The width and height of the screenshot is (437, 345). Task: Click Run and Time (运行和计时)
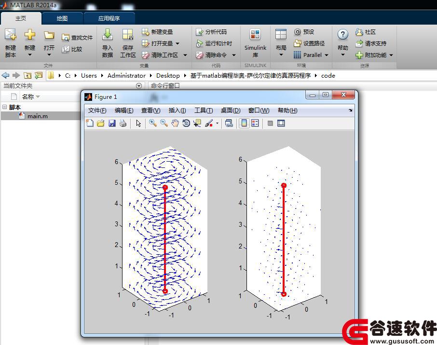pos(214,43)
